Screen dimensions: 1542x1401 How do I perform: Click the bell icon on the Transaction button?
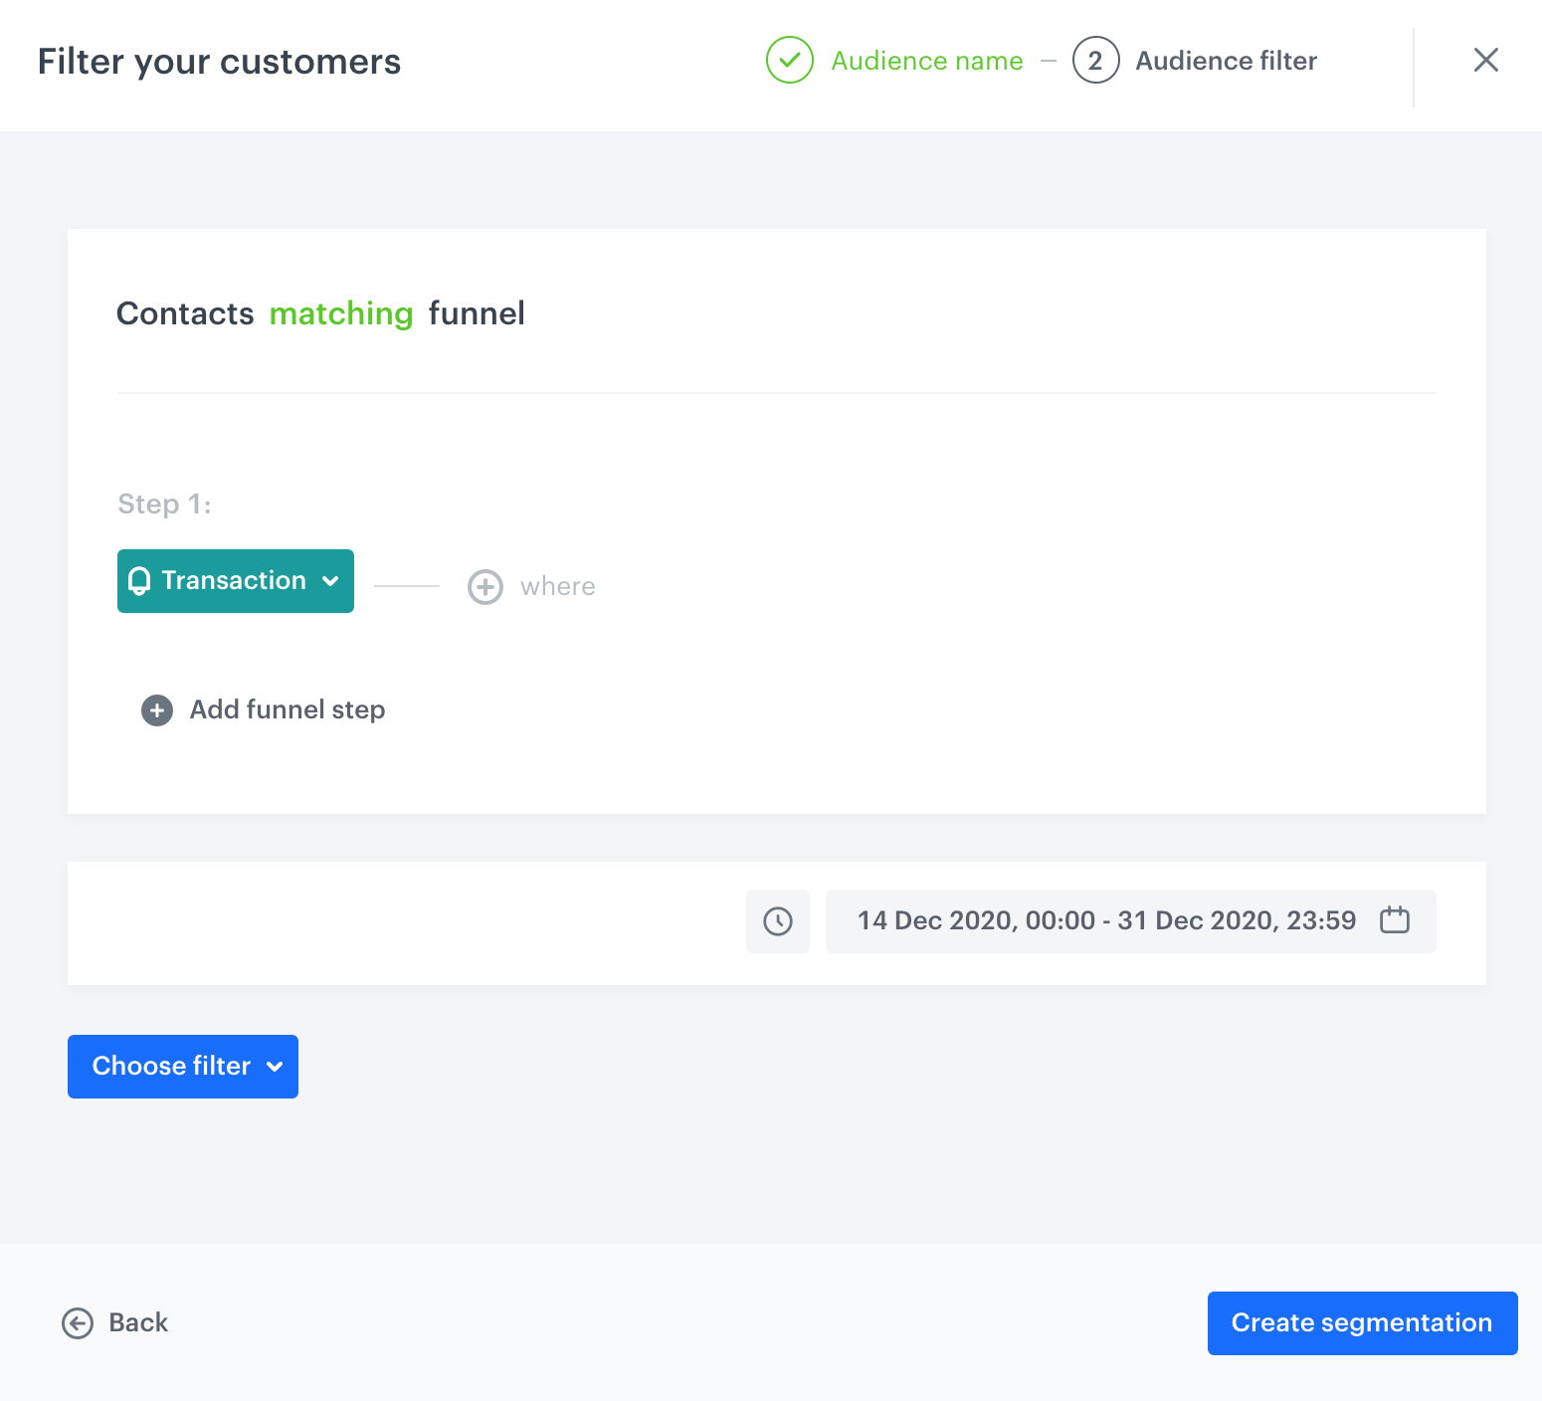click(140, 581)
